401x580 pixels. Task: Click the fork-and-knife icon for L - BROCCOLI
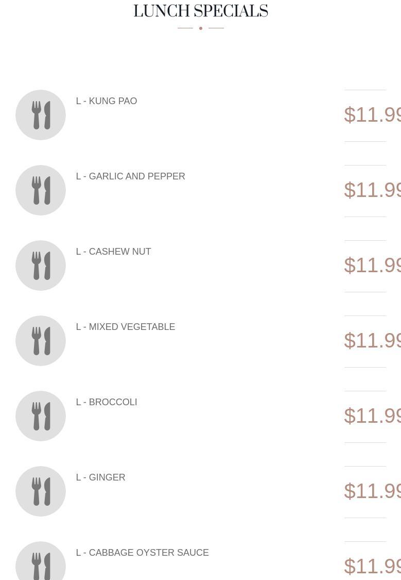(41, 416)
